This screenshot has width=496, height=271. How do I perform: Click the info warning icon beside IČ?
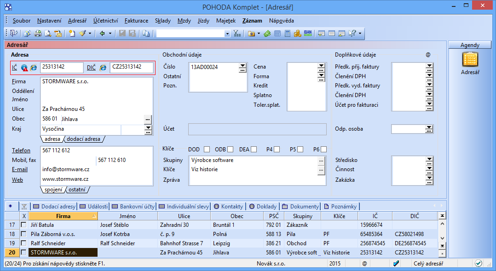click(24, 68)
